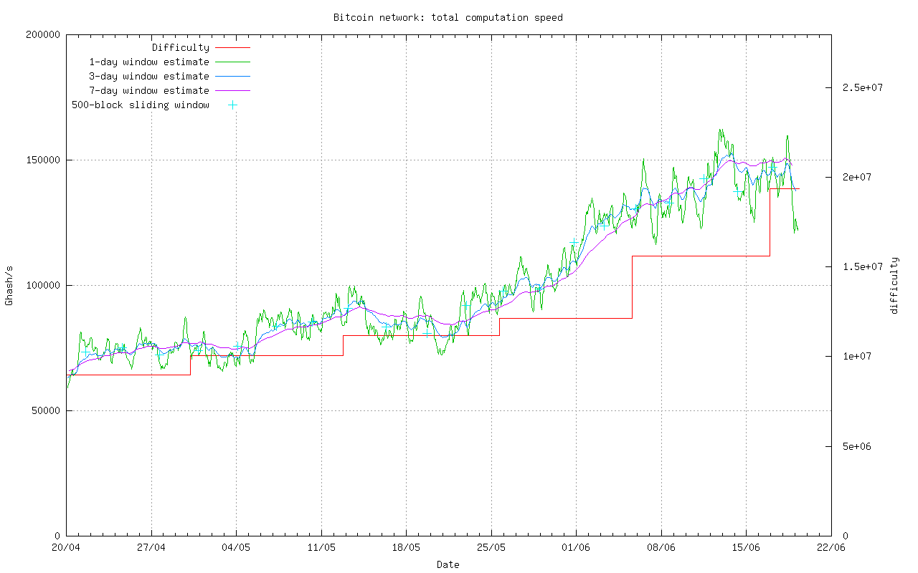This screenshot has width=918, height=573.
Task: Click the red Difficulty legend line sample
Action: (x=232, y=48)
